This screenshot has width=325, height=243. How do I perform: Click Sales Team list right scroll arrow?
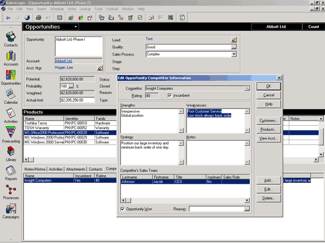247,200
